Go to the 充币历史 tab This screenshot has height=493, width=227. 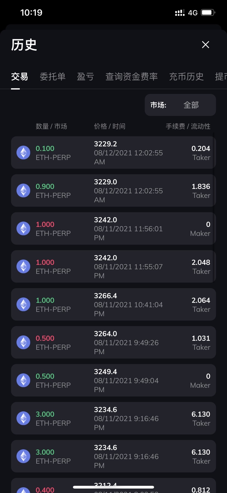(186, 76)
